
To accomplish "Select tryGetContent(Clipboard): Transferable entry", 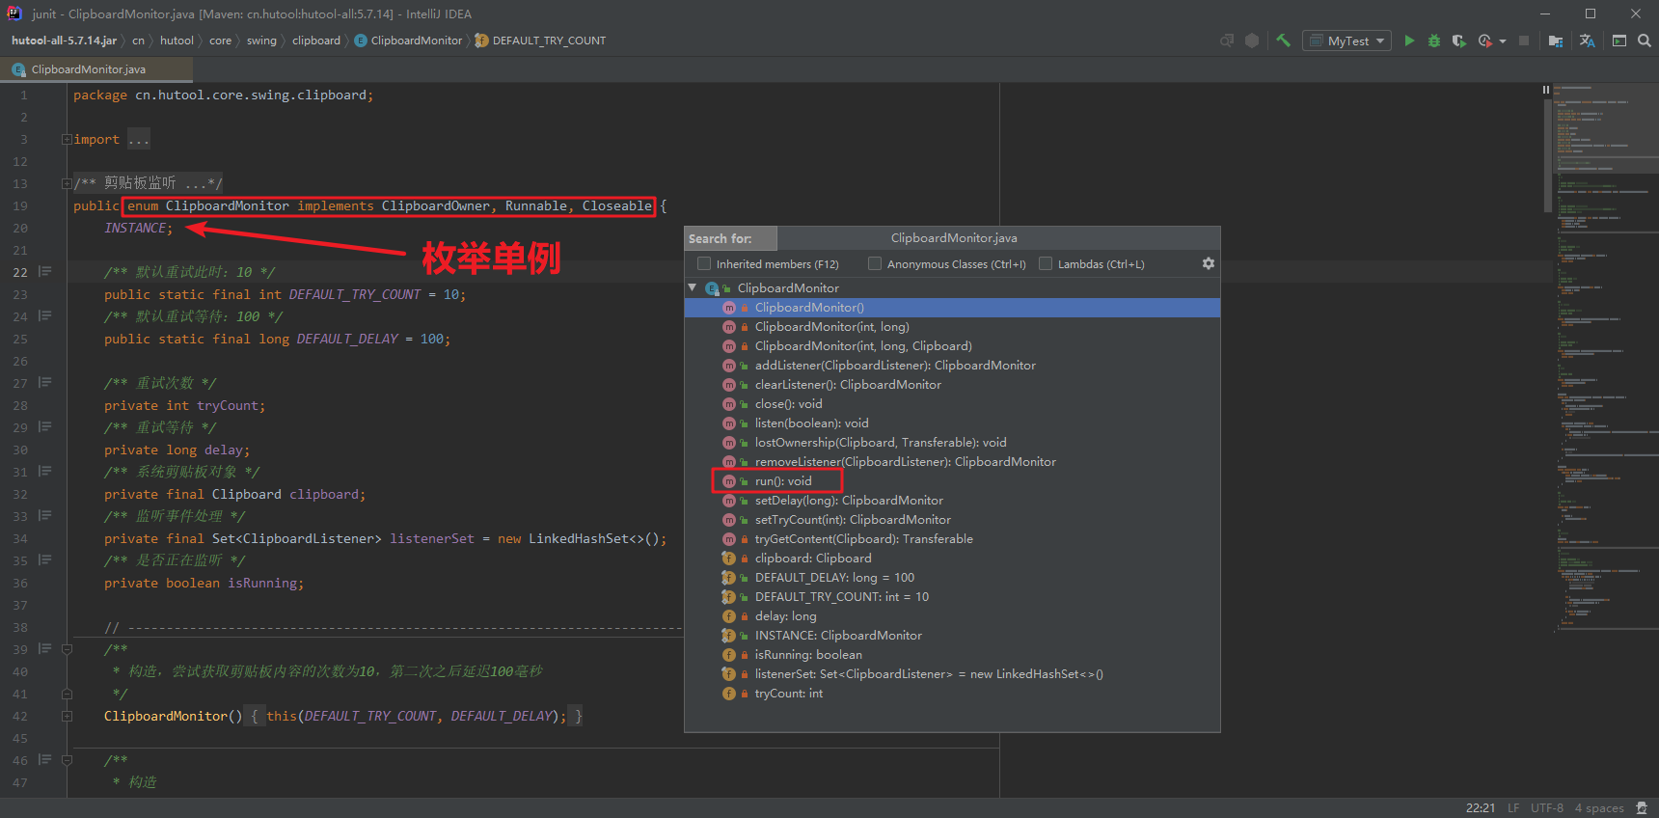I will 952,538.
